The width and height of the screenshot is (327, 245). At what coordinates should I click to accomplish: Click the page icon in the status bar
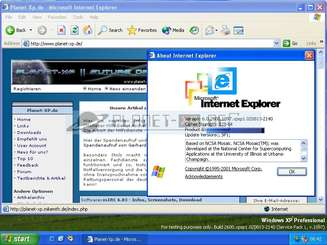tap(5, 209)
